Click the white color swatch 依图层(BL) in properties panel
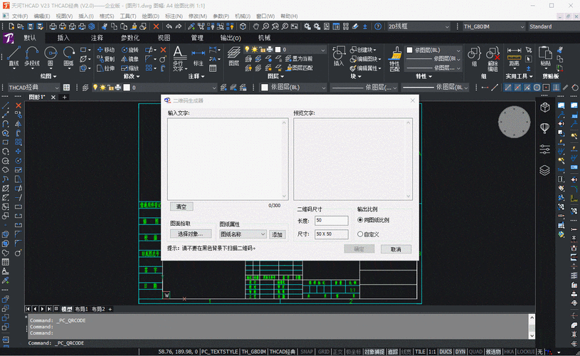 pos(409,50)
